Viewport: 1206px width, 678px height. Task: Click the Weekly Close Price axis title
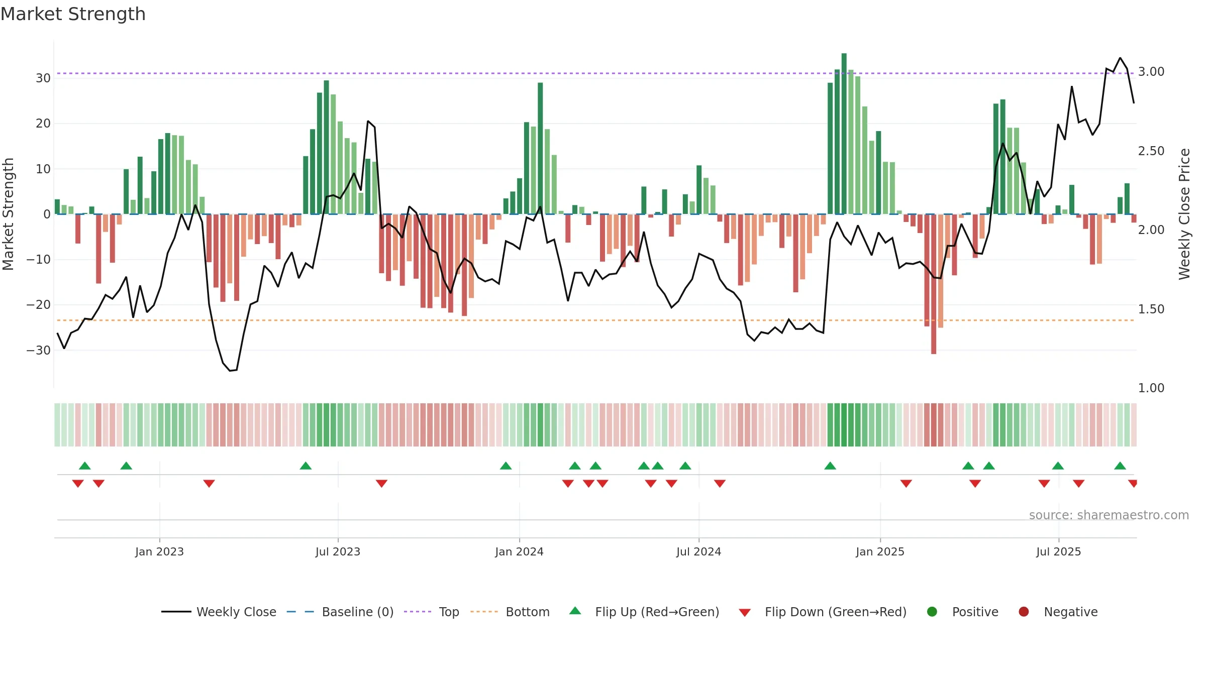tap(1184, 214)
